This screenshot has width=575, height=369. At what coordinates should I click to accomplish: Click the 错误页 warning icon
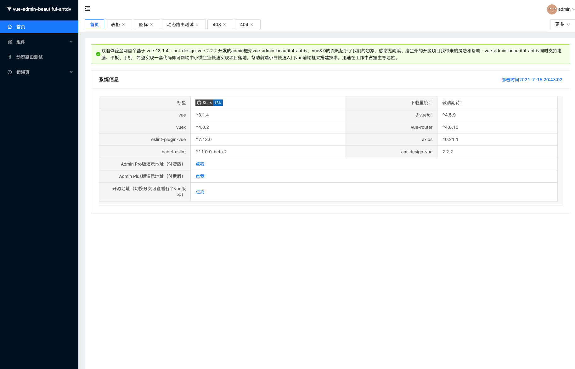10,72
